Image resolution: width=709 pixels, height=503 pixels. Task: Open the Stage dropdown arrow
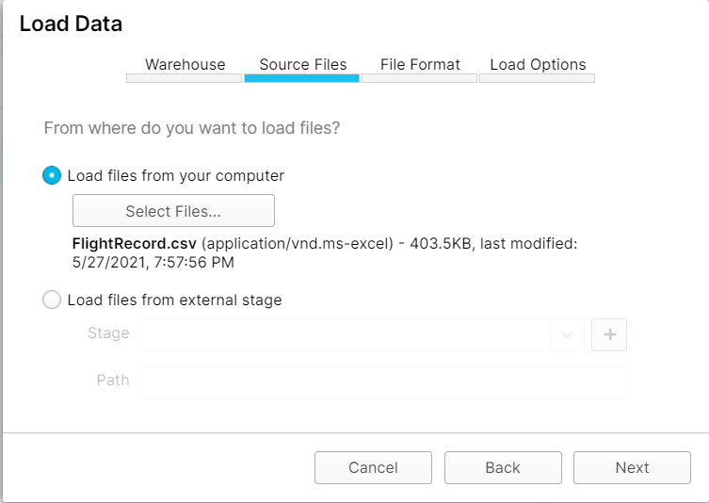pos(567,334)
